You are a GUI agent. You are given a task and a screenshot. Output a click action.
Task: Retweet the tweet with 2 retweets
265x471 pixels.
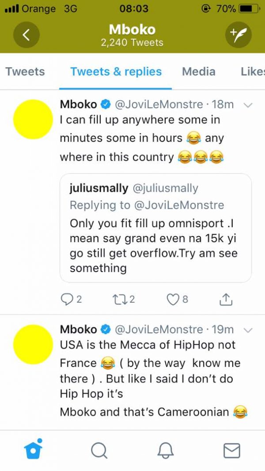121,300
